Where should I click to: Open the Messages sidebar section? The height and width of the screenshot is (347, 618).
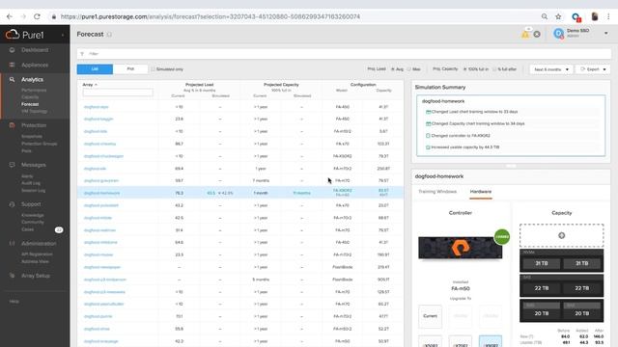[34, 165]
